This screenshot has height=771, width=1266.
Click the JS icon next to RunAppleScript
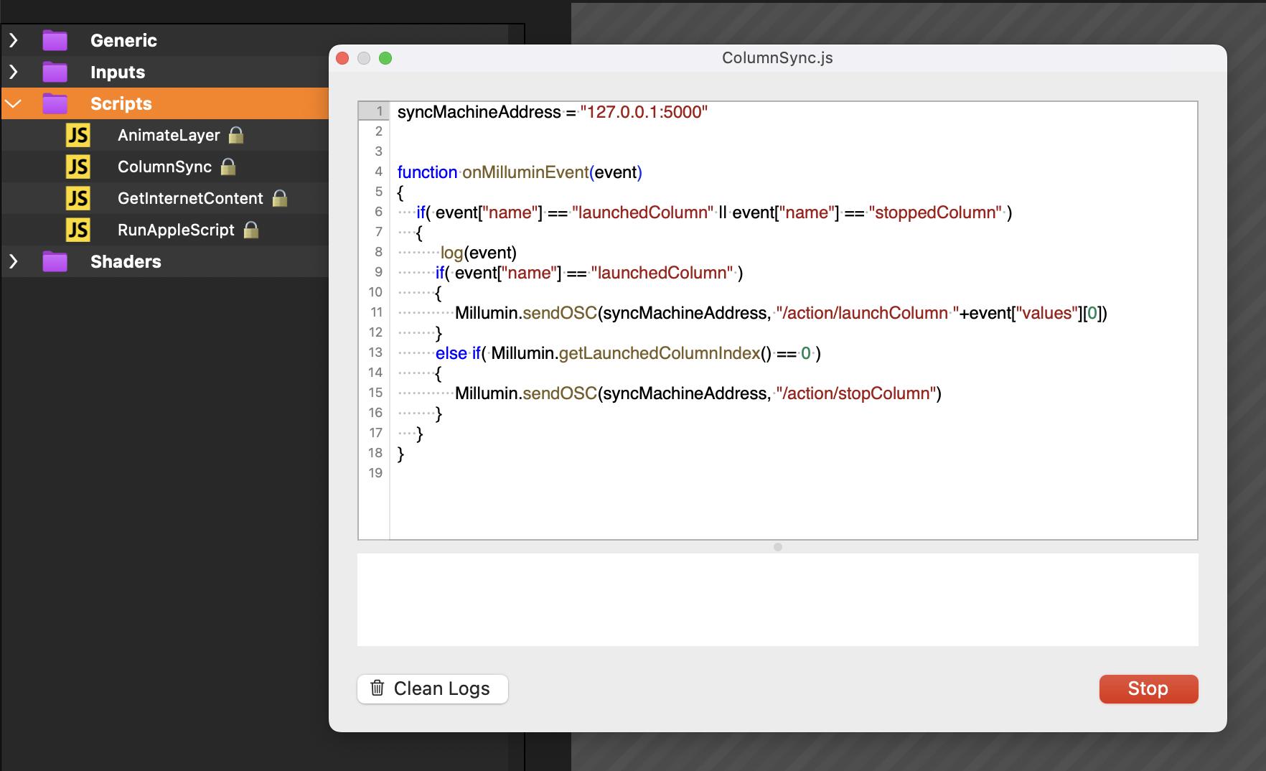(78, 230)
